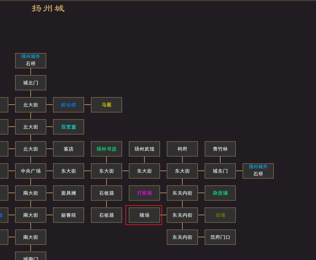Click 南大街 directly above 城南门
316x260 pixels.
tap(31, 237)
